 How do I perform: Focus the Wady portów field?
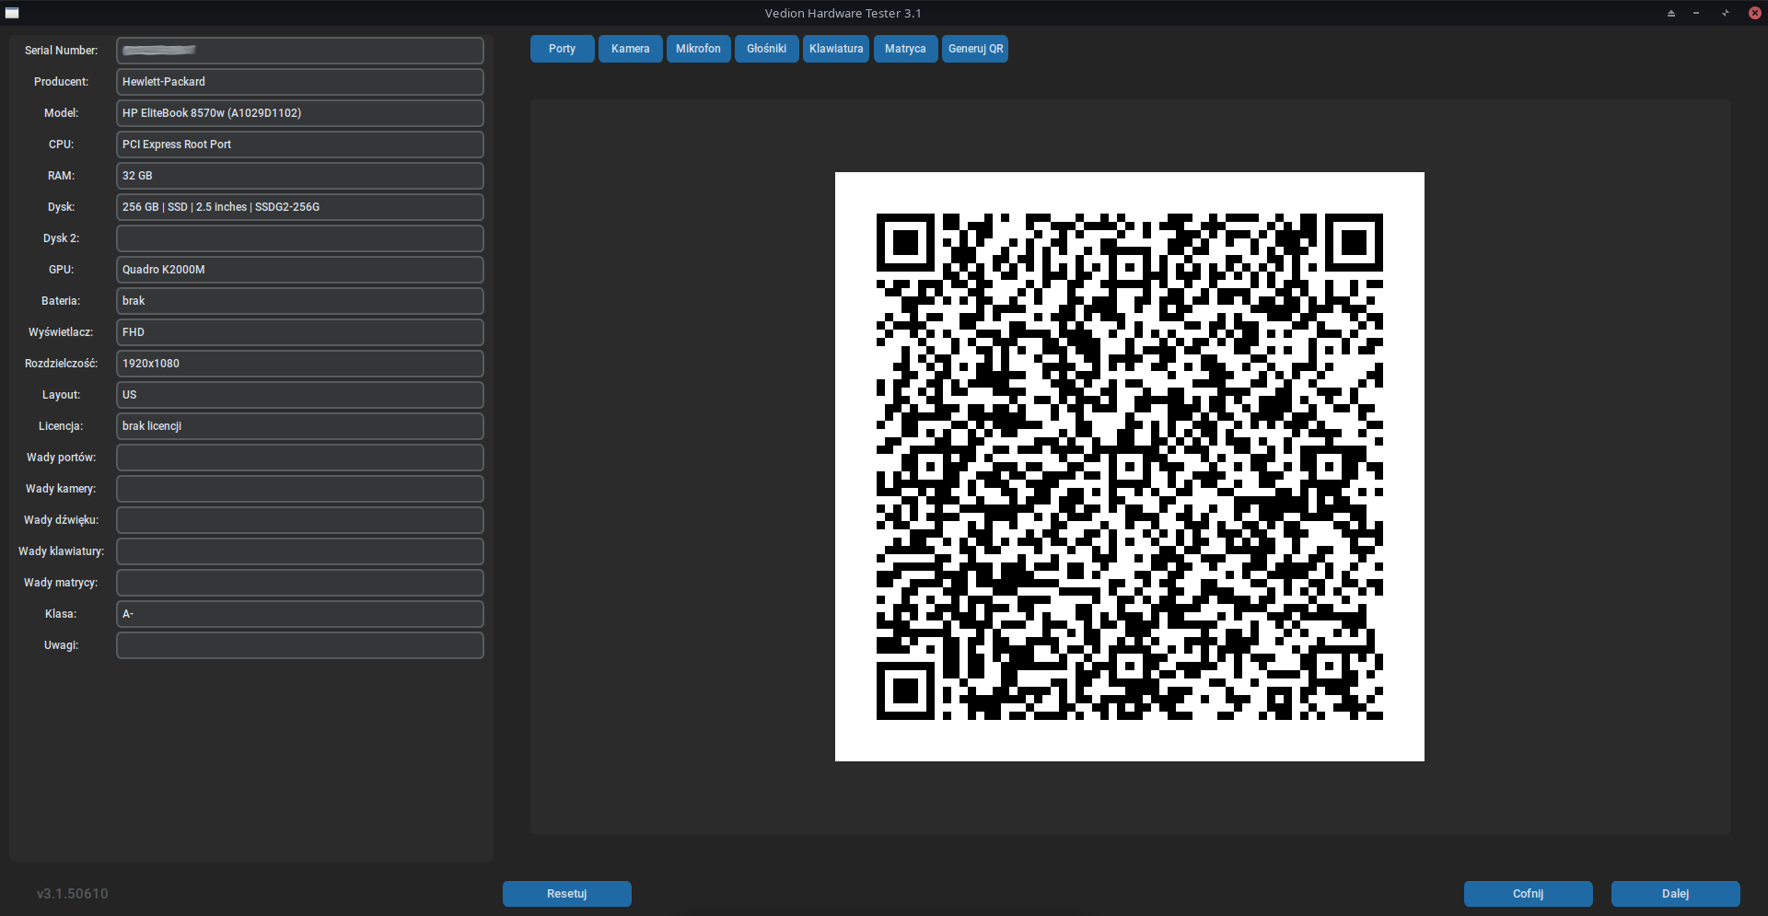(x=299, y=458)
